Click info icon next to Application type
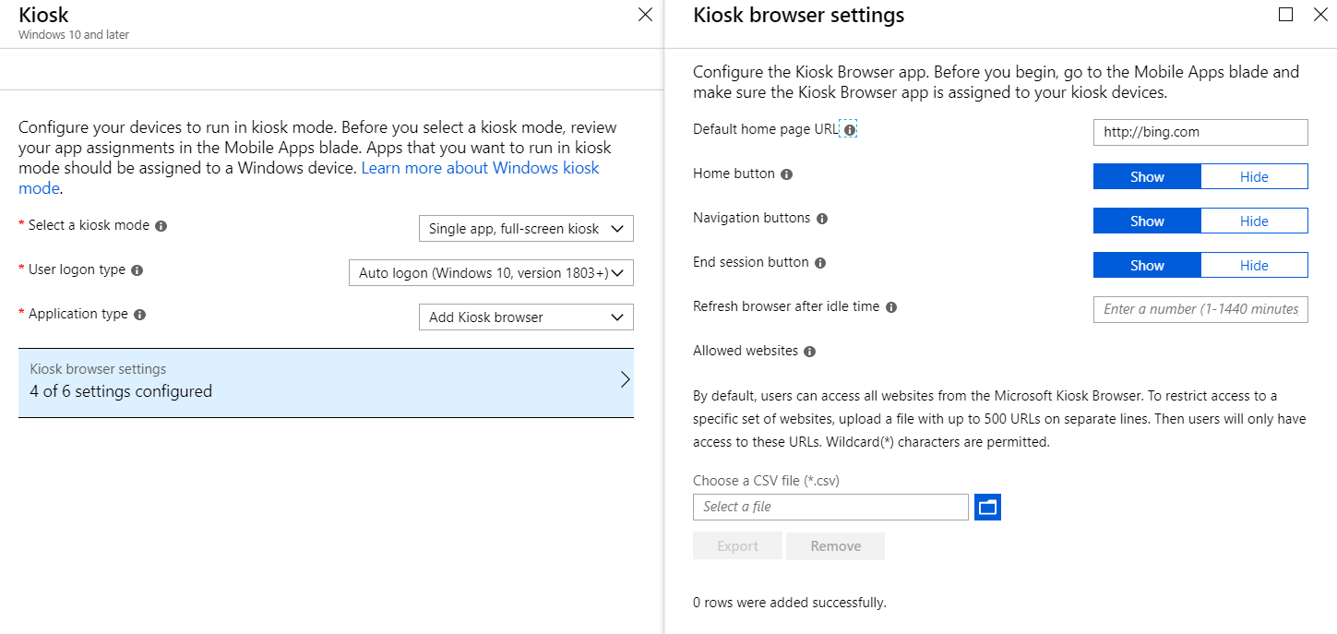The height and width of the screenshot is (634, 1337). pos(139,315)
